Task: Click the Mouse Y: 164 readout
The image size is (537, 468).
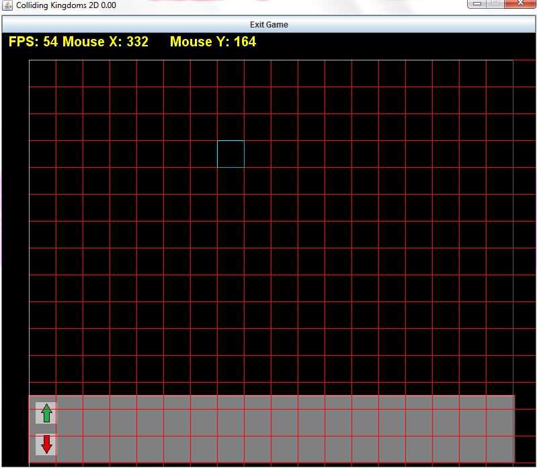Action: 213,42
